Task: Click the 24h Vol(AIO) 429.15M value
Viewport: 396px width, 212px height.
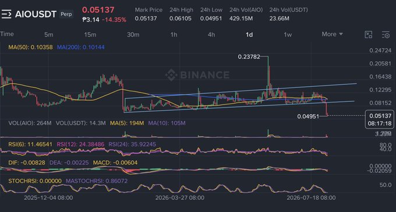Action: 242,19
